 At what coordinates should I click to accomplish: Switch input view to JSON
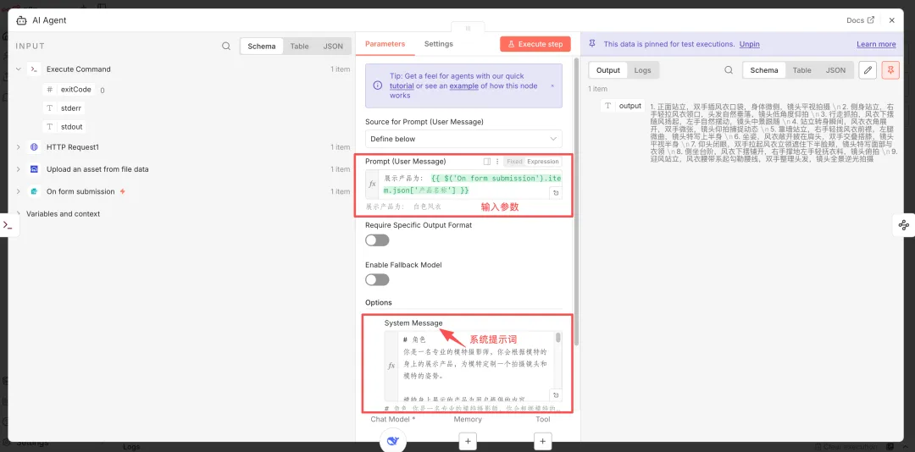coord(333,46)
